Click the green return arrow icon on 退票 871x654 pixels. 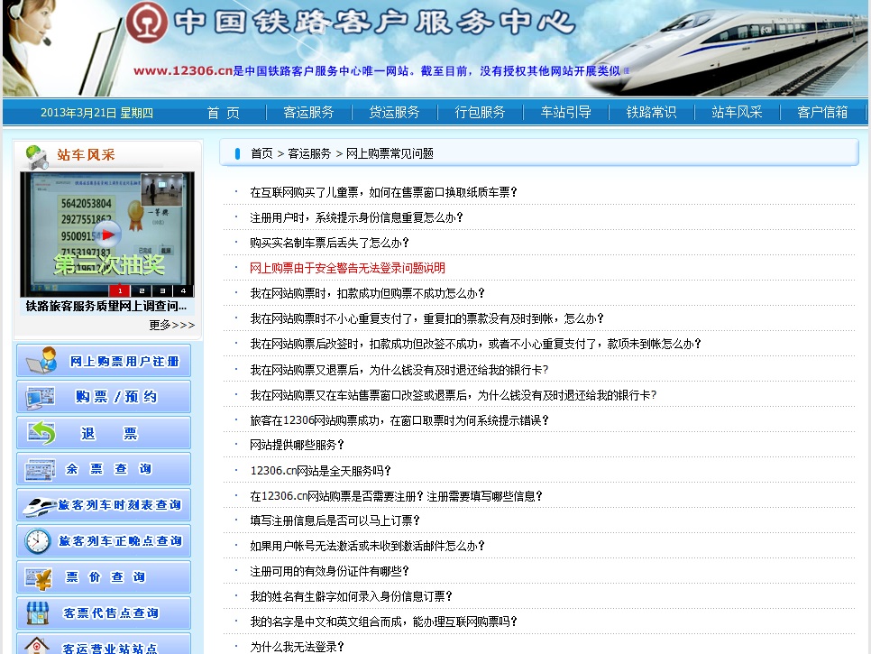point(41,433)
